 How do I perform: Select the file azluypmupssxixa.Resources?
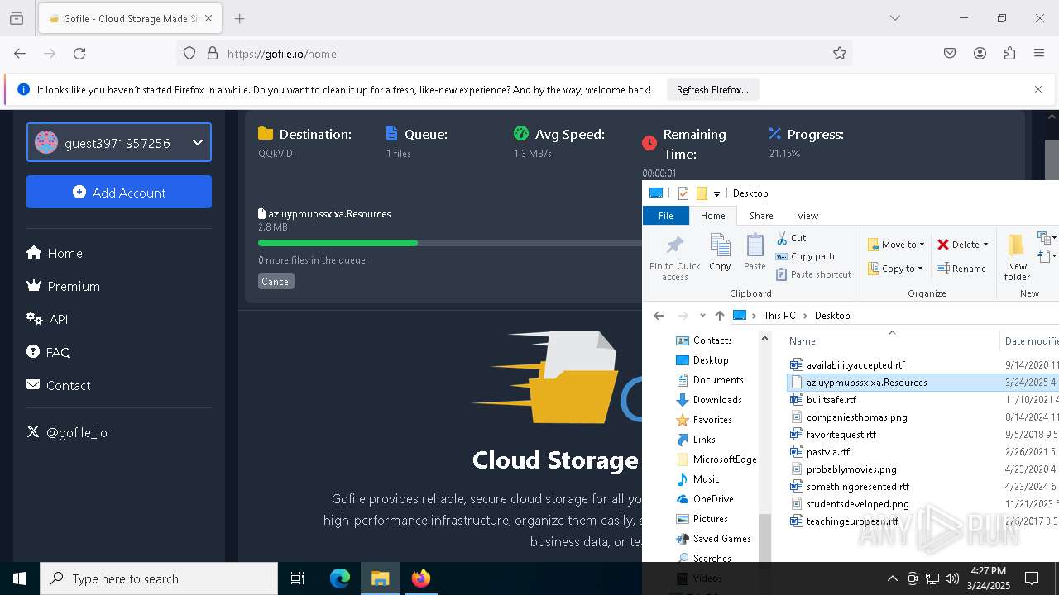pos(866,382)
